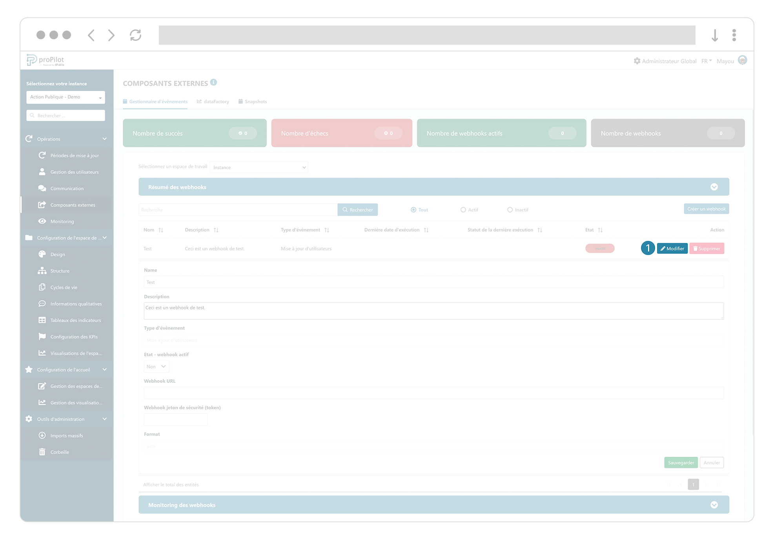
Task: Open Gestion des utilisateurs from the sidebar
Action: [x=74, y=172]
